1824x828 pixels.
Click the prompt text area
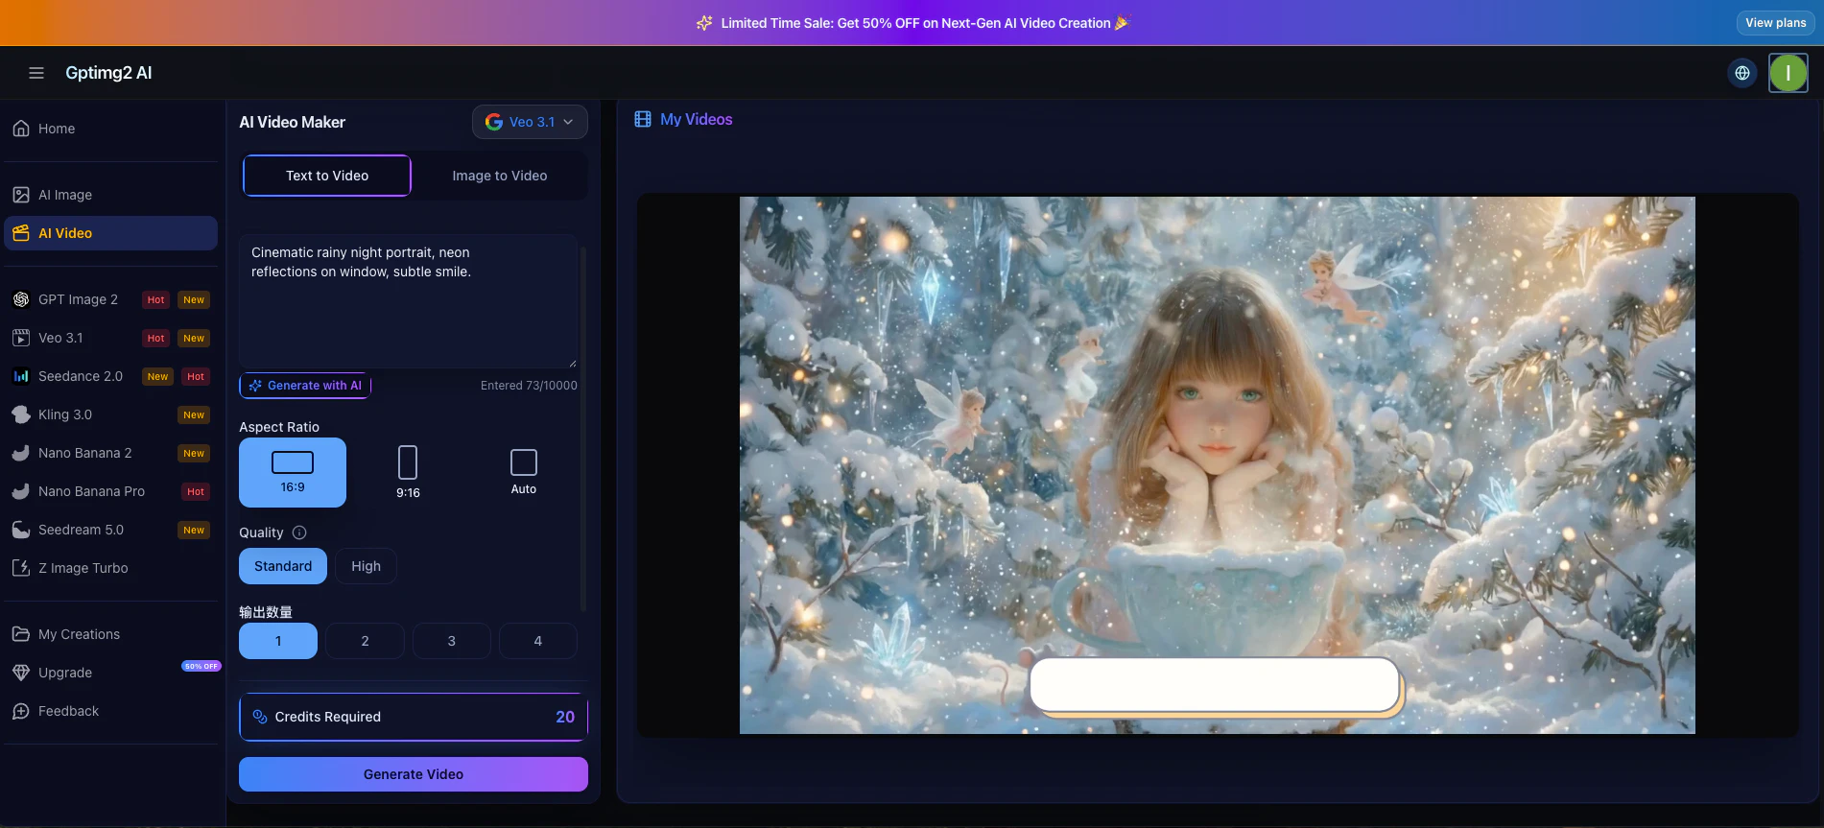tap(408, 301)
